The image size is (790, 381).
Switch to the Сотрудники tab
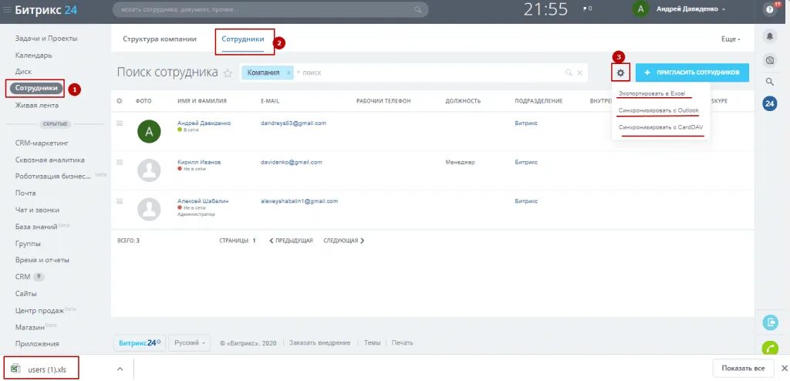click(x=243, y=39)
